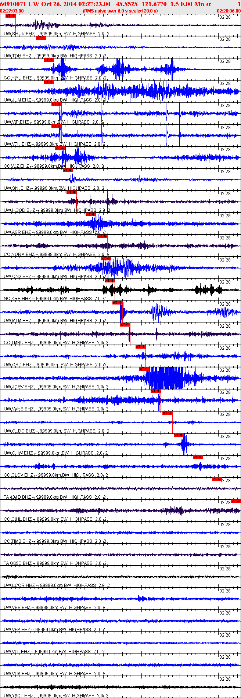Click the RMS noise scaling note

pos(120,11)
